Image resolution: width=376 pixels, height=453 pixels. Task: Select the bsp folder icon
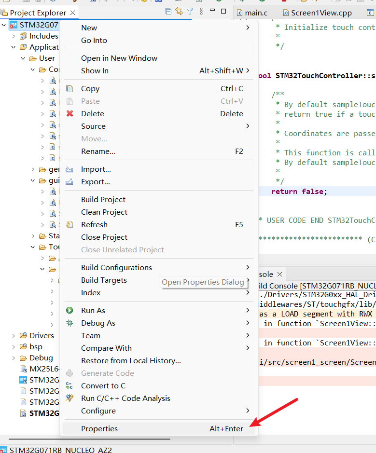point(23,347)
